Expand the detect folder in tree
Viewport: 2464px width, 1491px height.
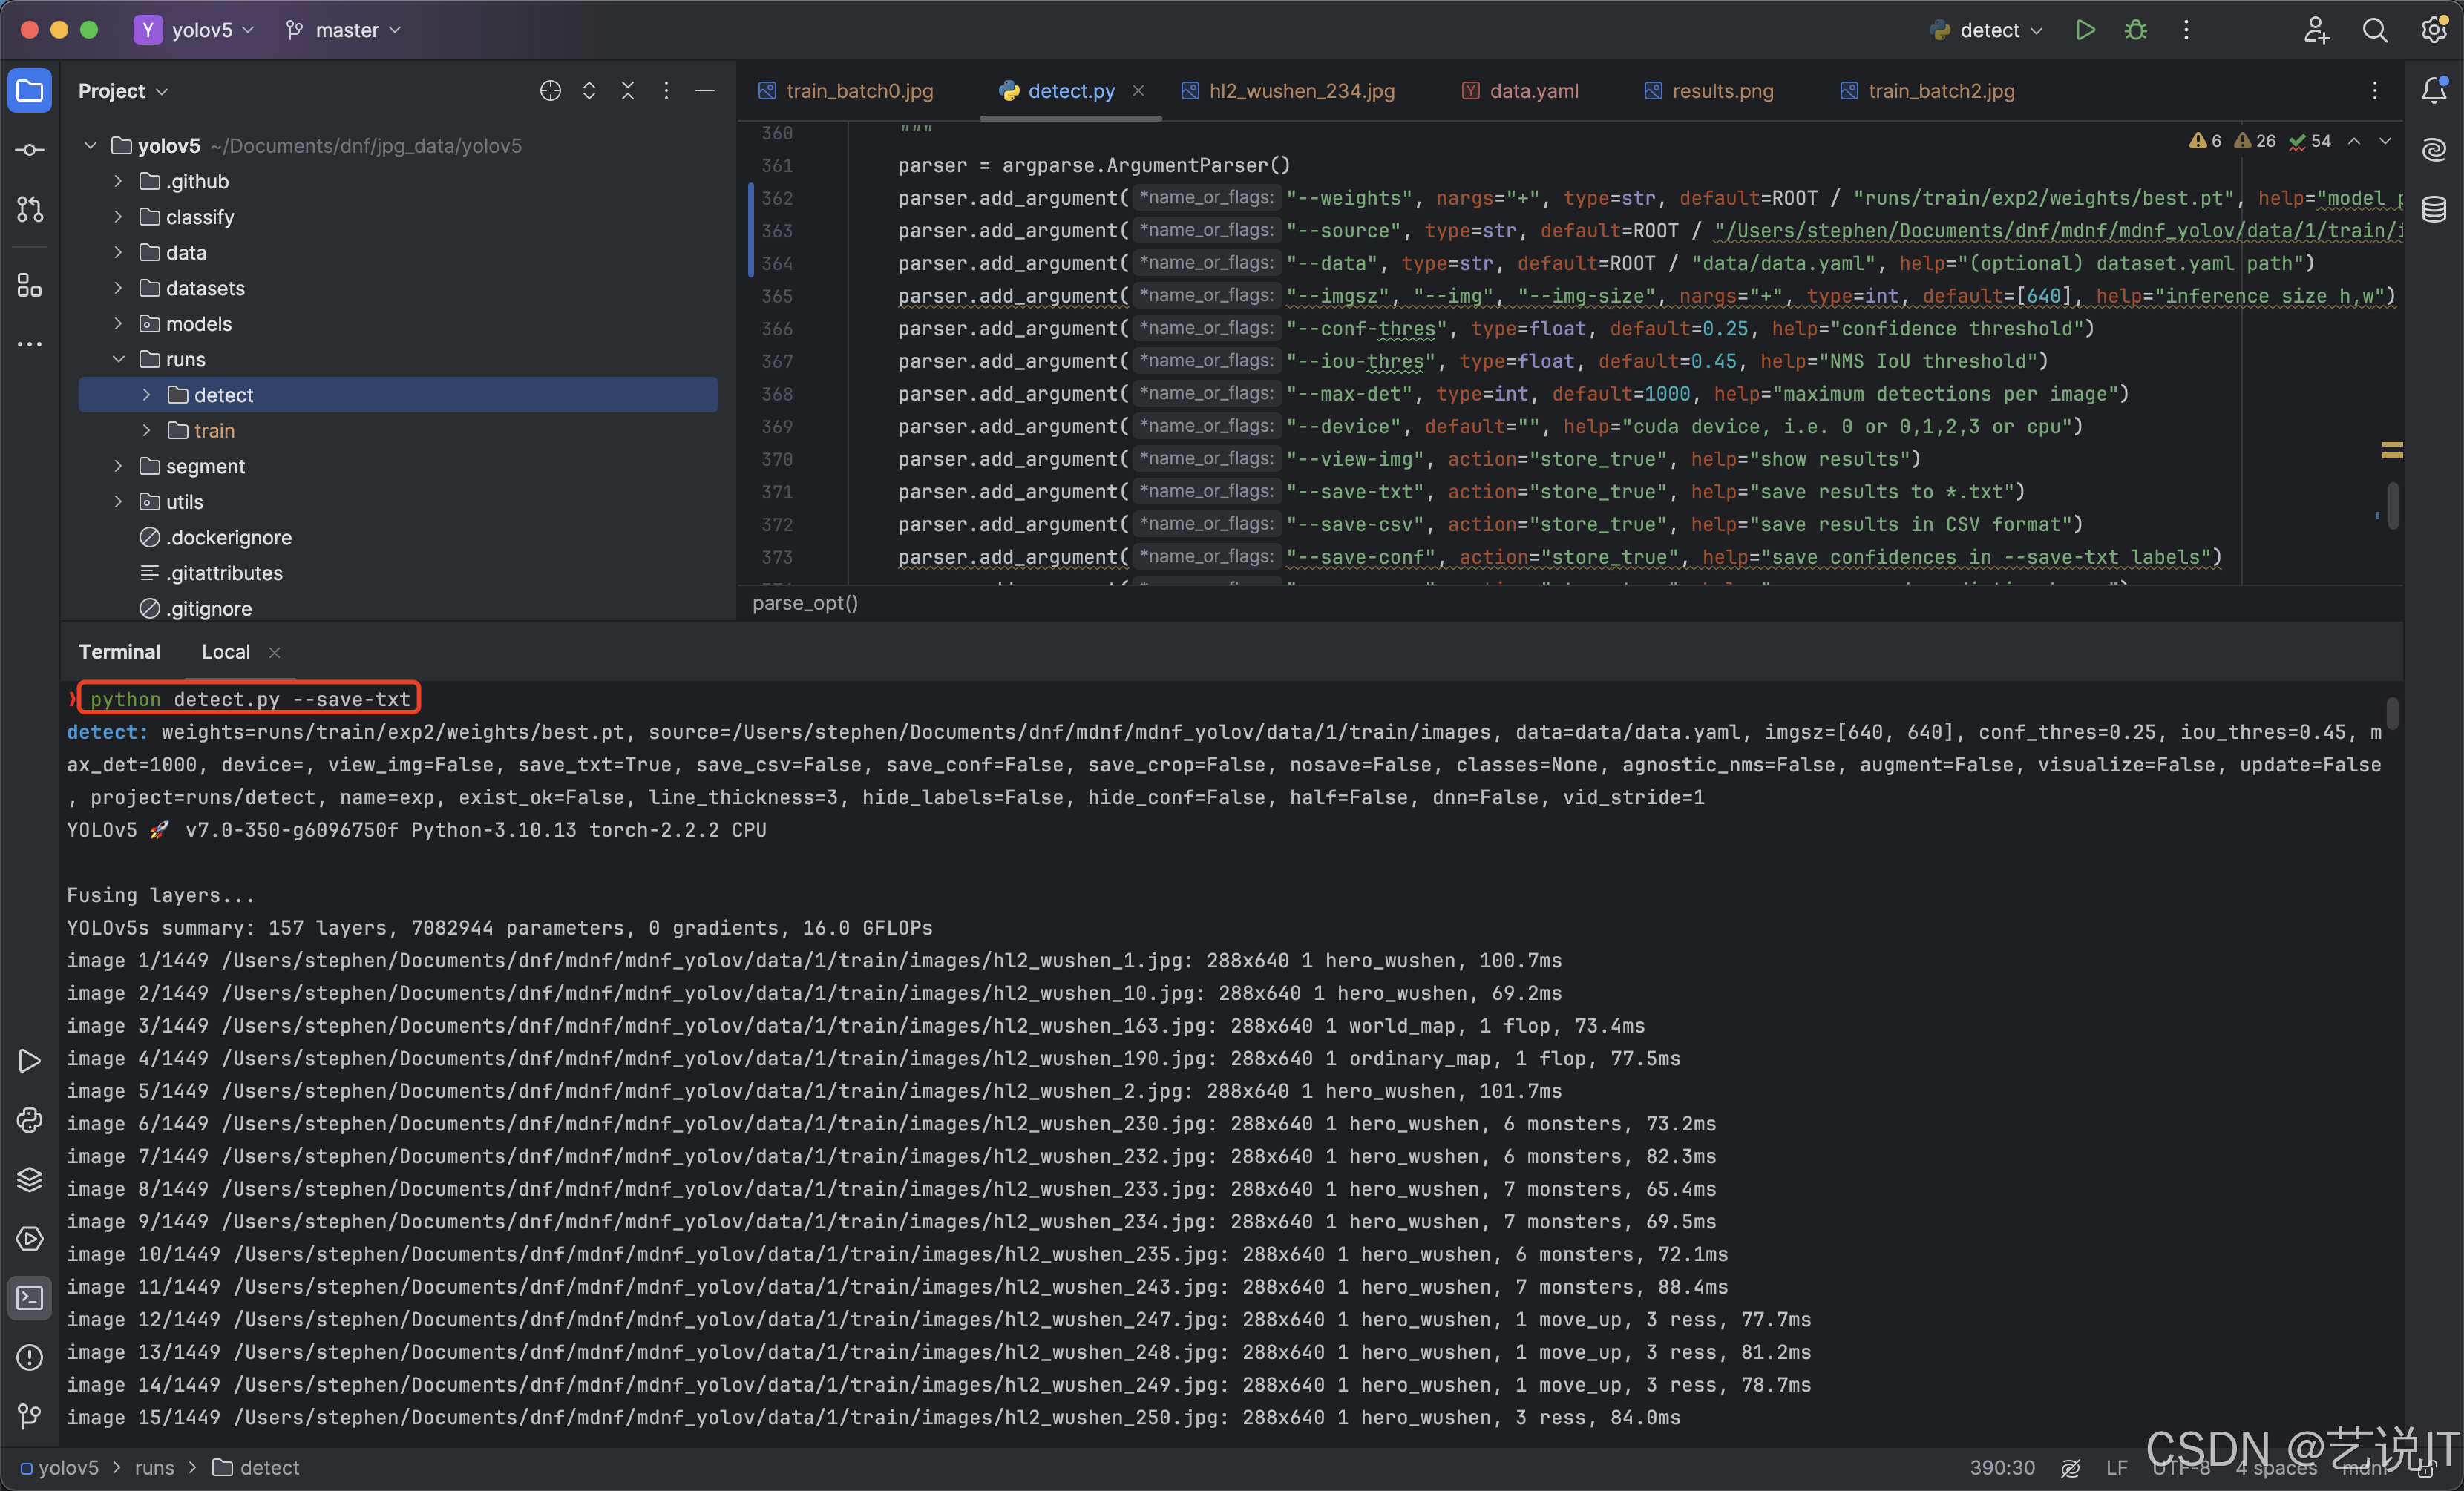146,395
